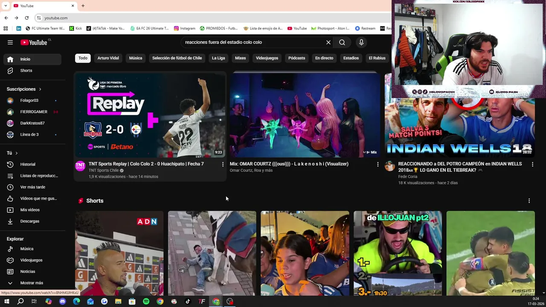Select the Pódcasts filter chip
The height and width of the screenshot is (307, 546).
[296, 58]
